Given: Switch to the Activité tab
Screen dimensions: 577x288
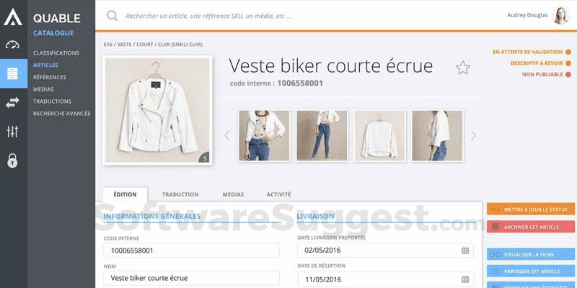Looking at the screenshot, I should [278, 194].
